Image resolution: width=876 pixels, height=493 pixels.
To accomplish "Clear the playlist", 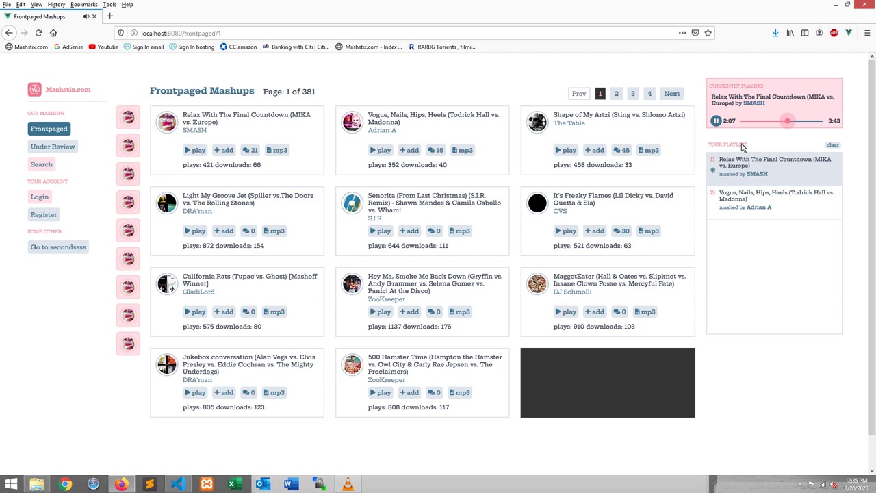I will [x=832, y=145].
